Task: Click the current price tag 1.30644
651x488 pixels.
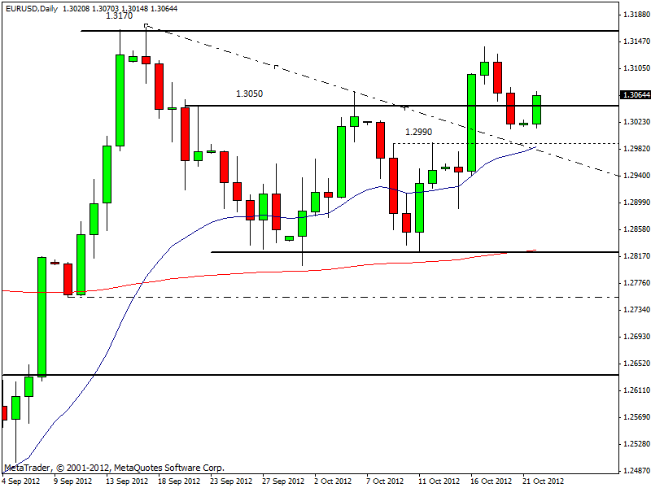Action: [635, 95]
